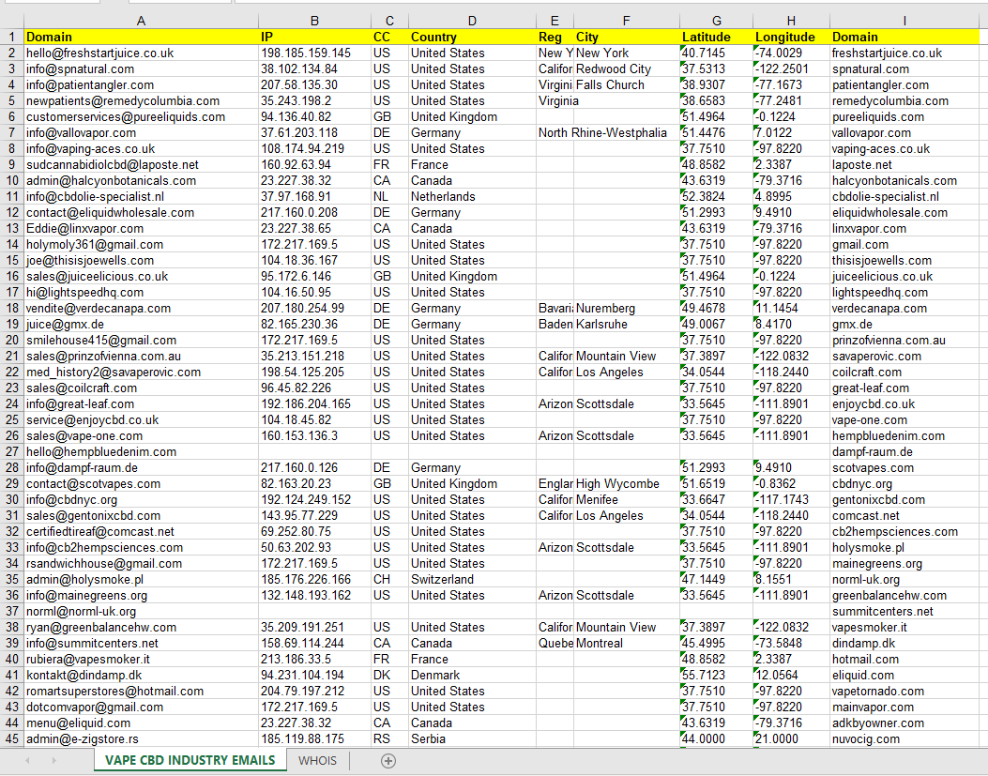
Task: Click the yellow IP header cell
Action: [314, 38]
